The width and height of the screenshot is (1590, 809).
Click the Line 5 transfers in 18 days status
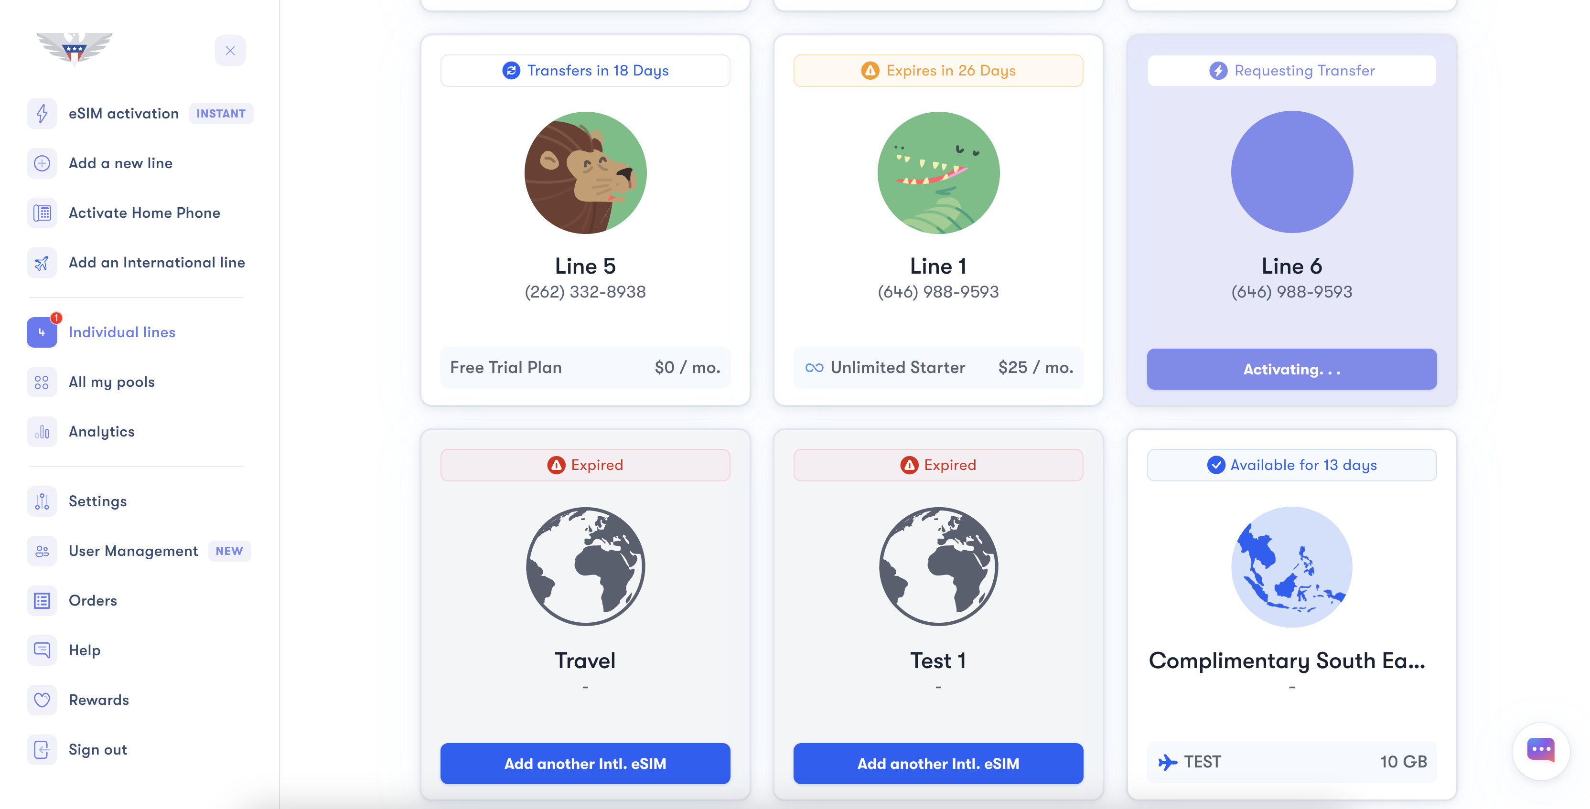(x=585, y=70)
